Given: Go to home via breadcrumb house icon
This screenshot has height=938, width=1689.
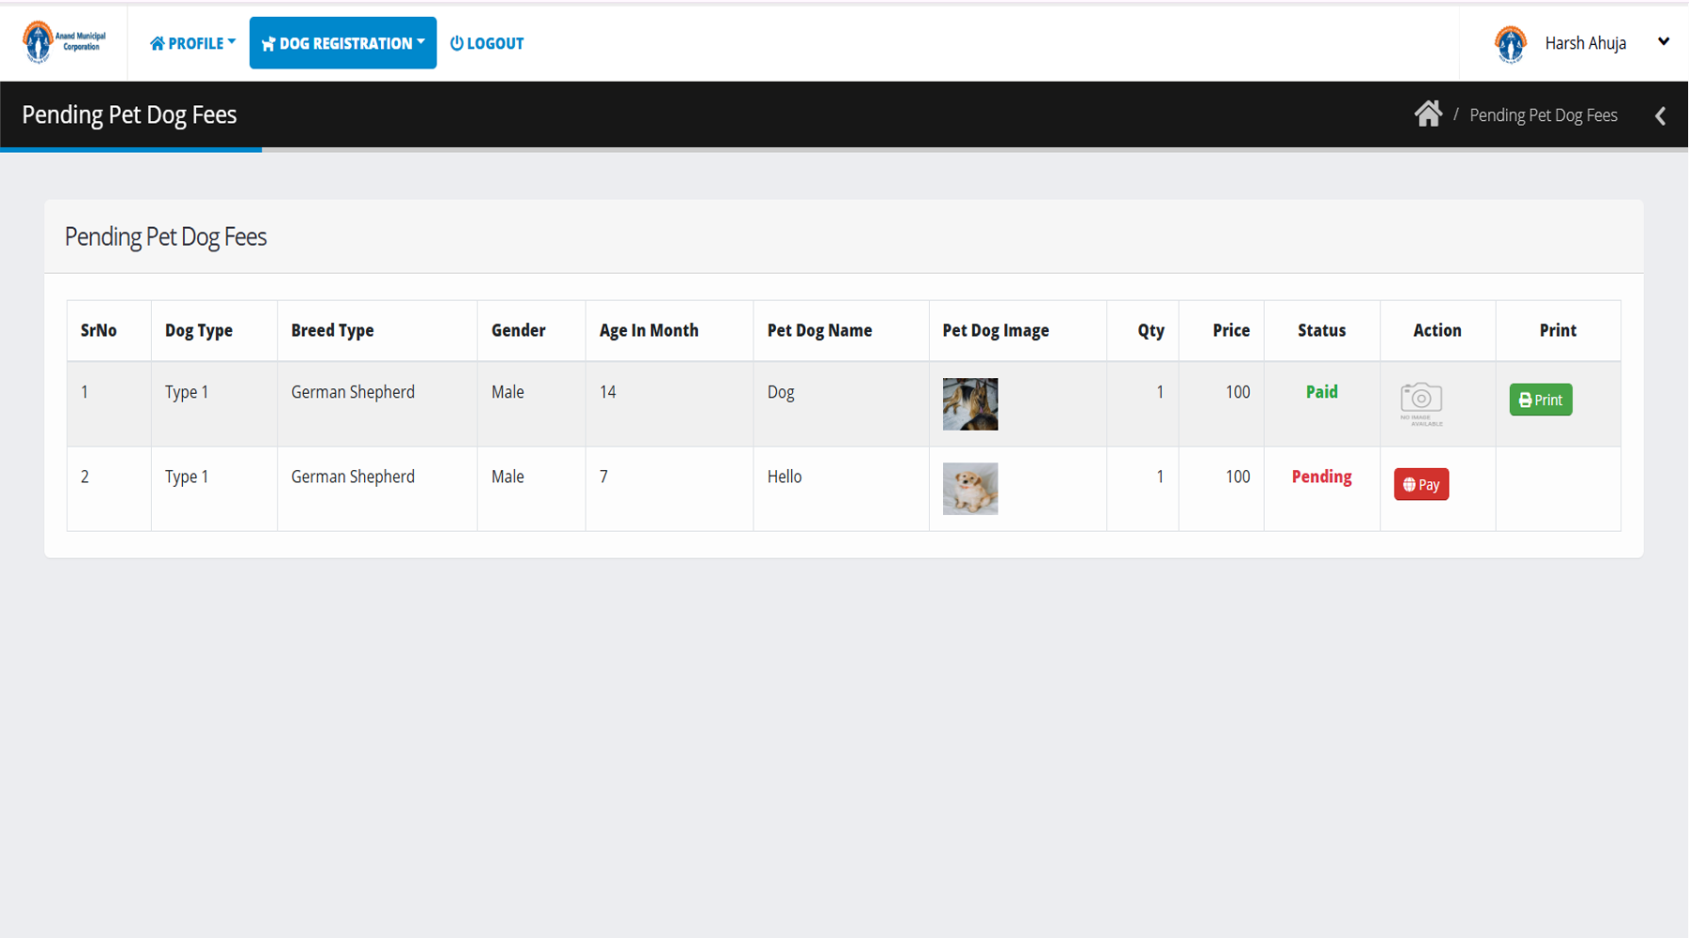Looking at the screenshot, I should (x=1428, y=114).
